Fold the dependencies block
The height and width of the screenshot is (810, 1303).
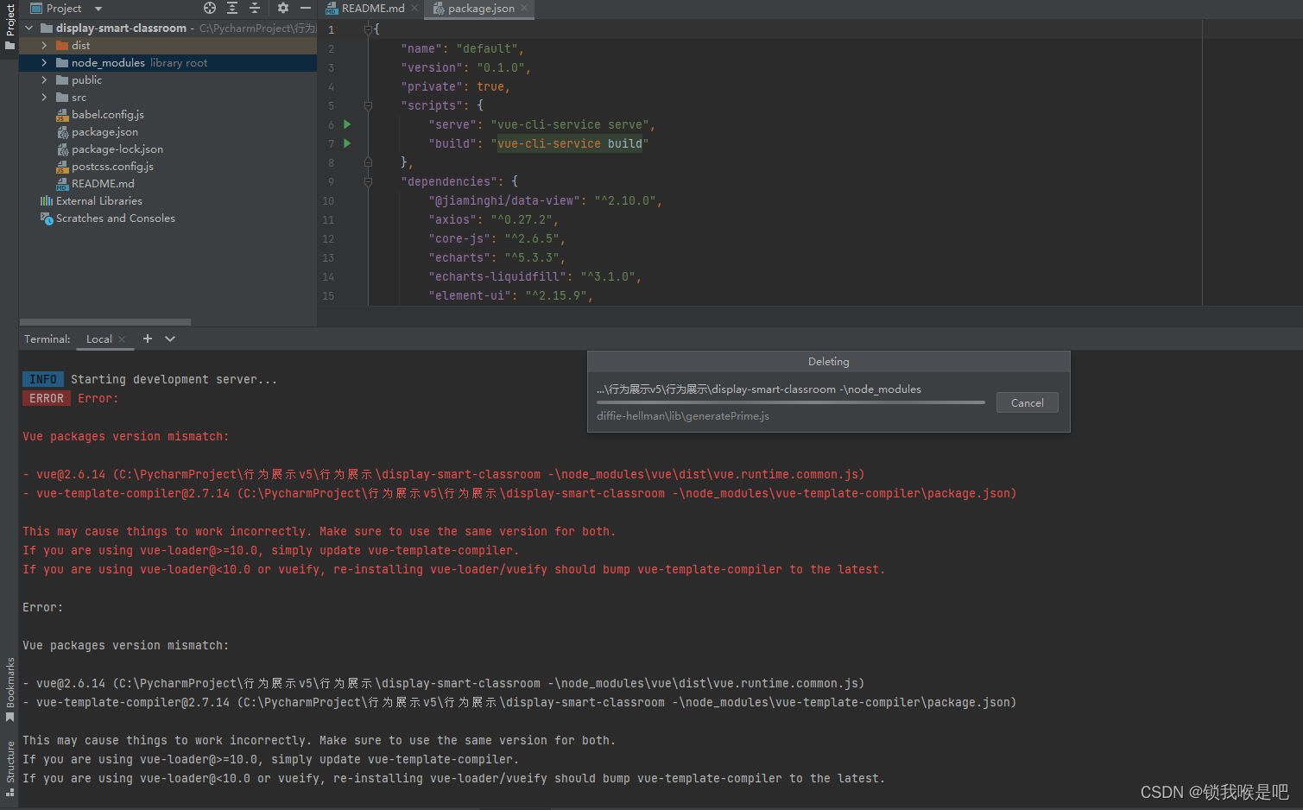(368, 181)
